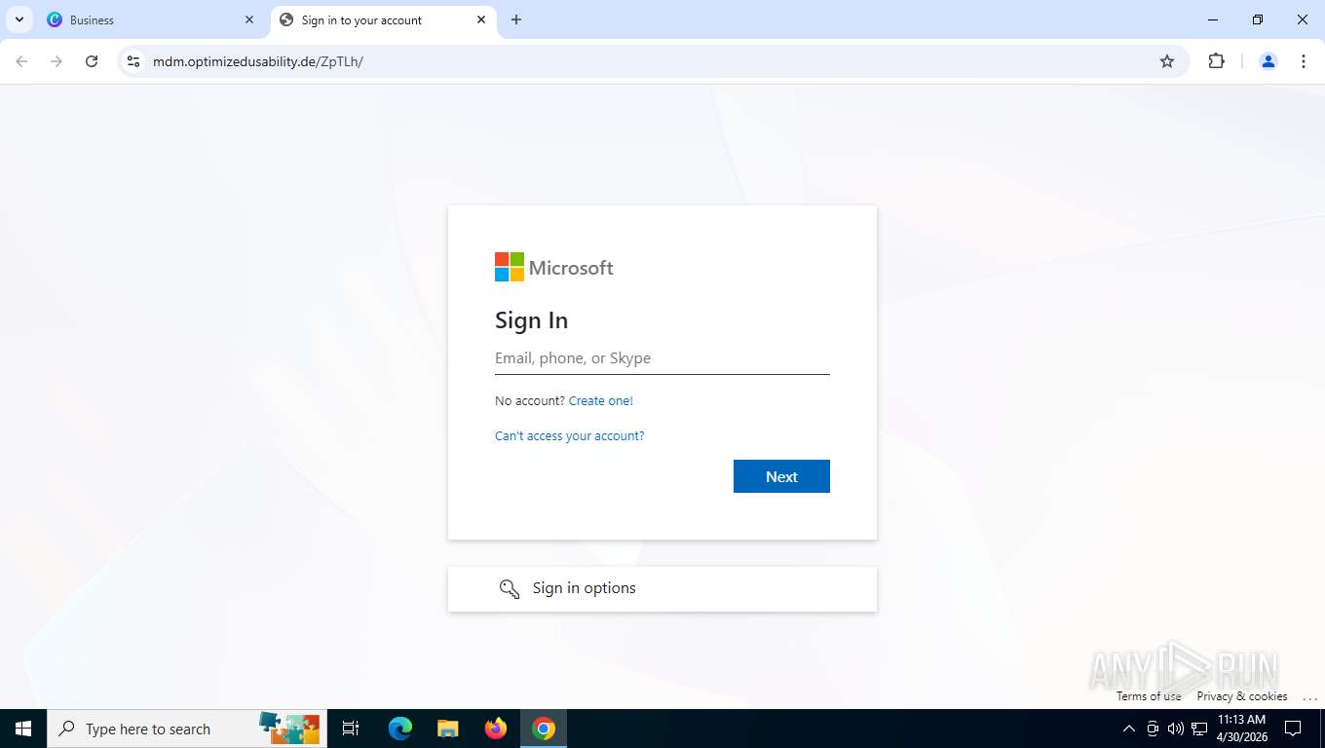Switch to the Business tab
This screenshot has width=1325, height=748.
point(151,19)
